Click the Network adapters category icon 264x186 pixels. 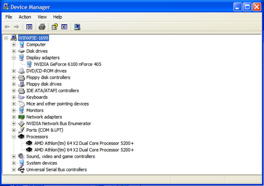21,117
